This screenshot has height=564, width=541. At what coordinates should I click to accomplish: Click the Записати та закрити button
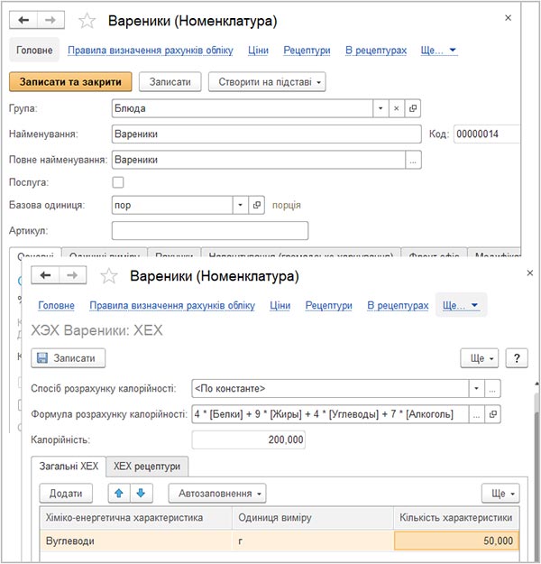[70, 82]
